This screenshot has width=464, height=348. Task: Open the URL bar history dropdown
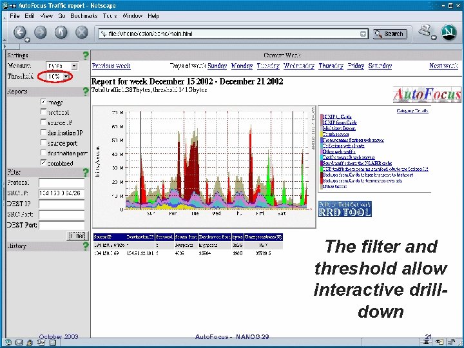pos(363,34)
